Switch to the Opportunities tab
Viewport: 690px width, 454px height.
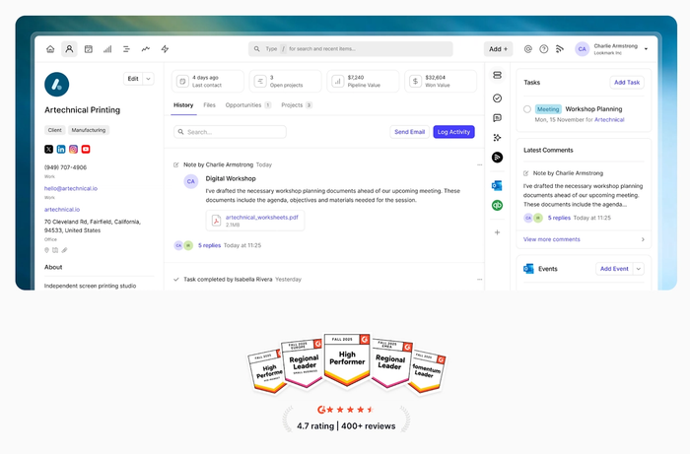click(x=248, y=105)
